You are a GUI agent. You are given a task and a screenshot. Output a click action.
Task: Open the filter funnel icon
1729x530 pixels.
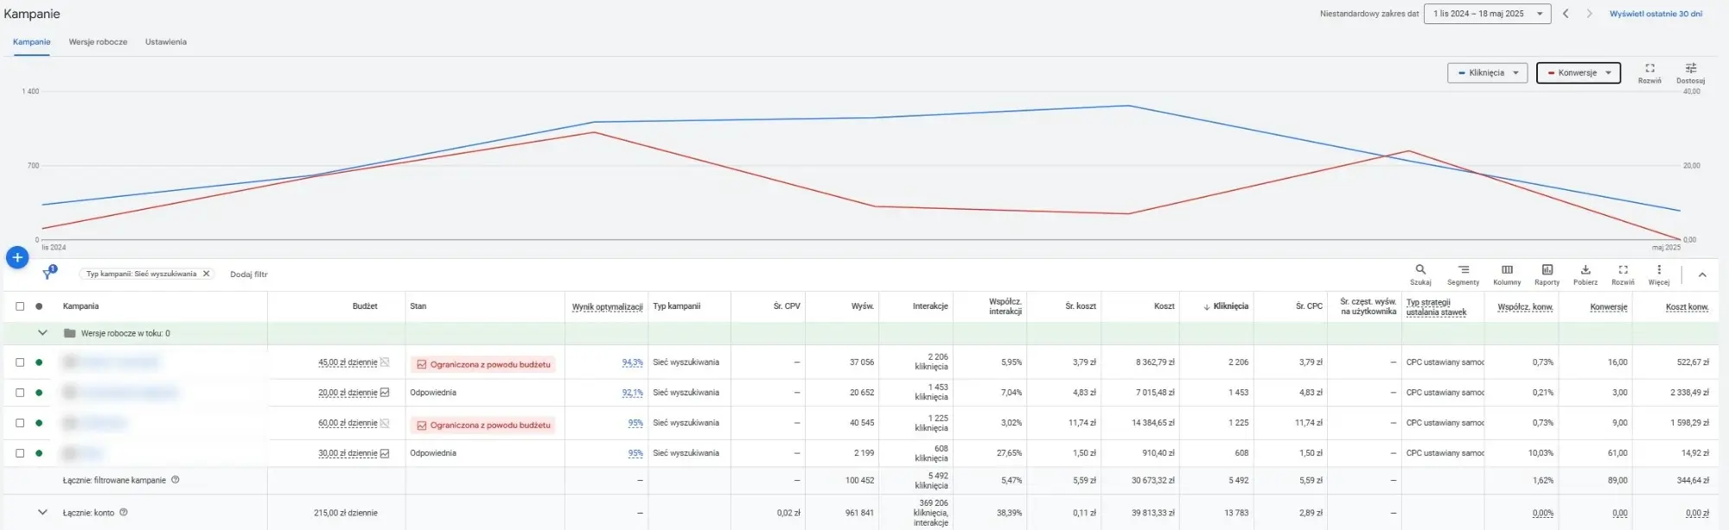[x=48, y=274]
